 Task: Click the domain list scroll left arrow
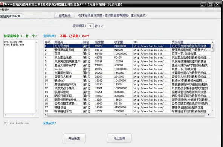[x=6, y=115]
